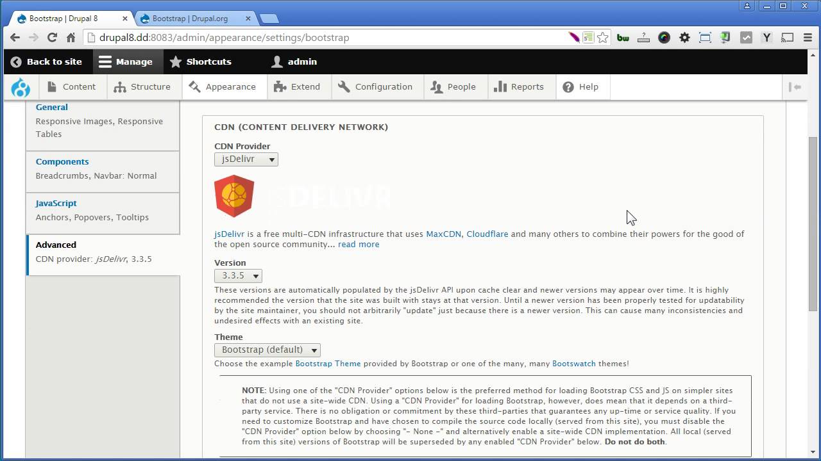Select the General vertical tab
Viewport: 821px width, 461px height.
click(x=103, y=121)
